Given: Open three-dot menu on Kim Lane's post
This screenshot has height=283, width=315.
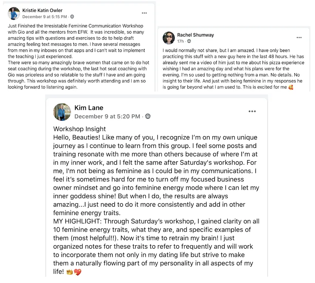Looking at the screenshot, I should click(x=252, y=111).
